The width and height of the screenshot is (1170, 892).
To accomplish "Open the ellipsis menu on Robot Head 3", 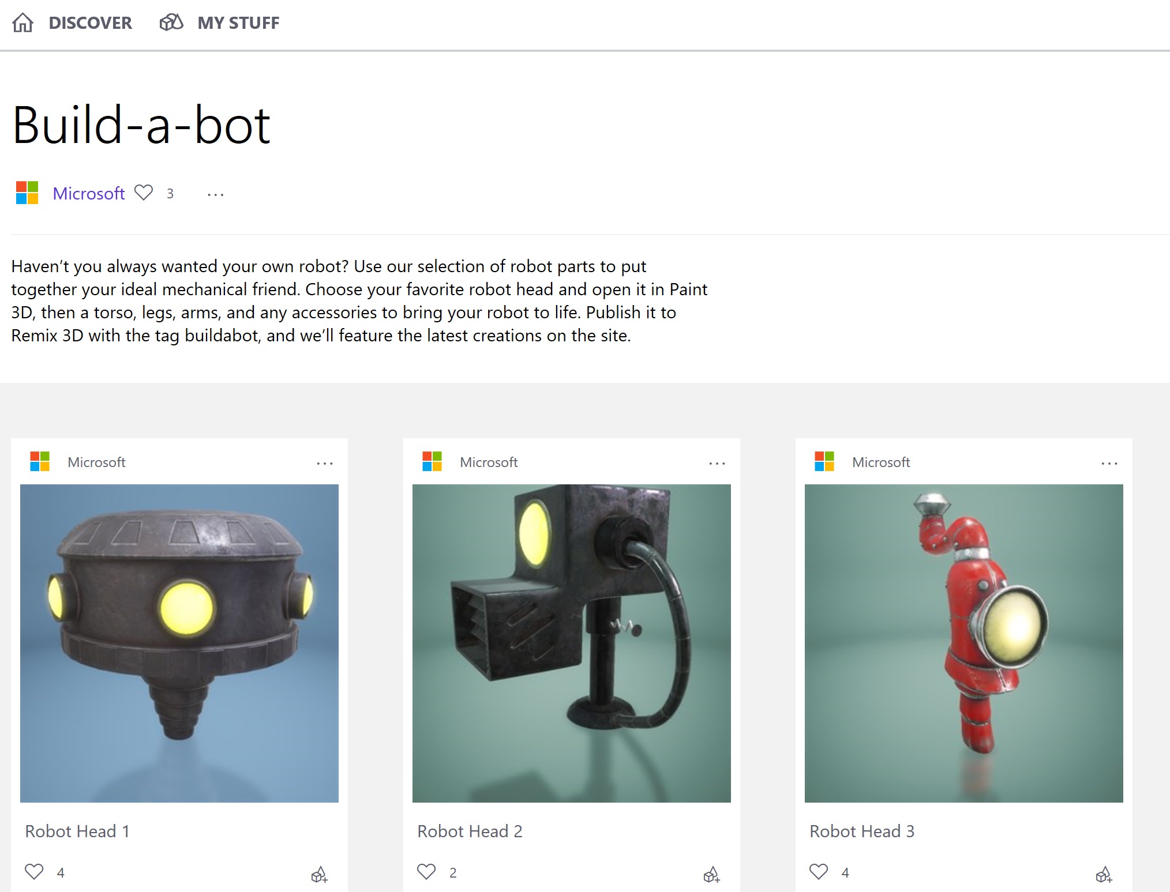I will [x=1109, y=463].
